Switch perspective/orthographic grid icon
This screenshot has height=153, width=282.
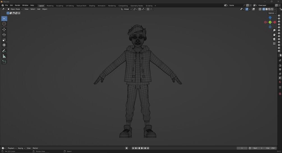click(274, 44)
